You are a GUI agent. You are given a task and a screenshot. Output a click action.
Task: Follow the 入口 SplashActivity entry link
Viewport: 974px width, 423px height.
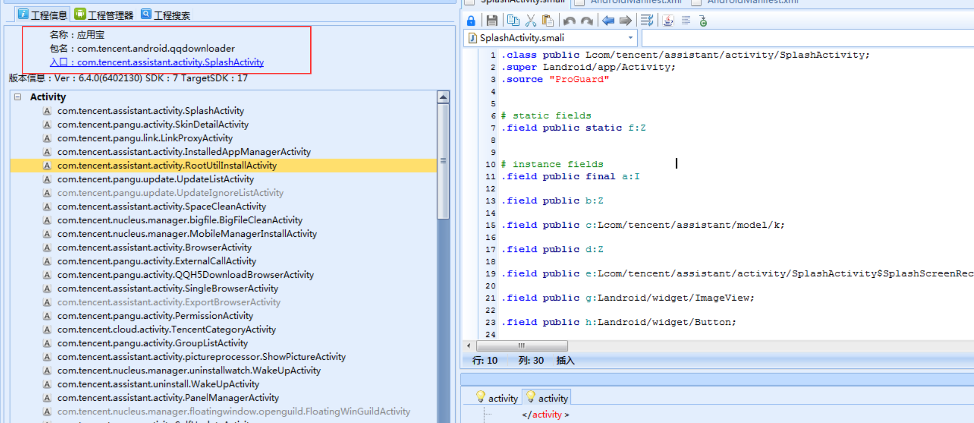[x=157, y=62]
